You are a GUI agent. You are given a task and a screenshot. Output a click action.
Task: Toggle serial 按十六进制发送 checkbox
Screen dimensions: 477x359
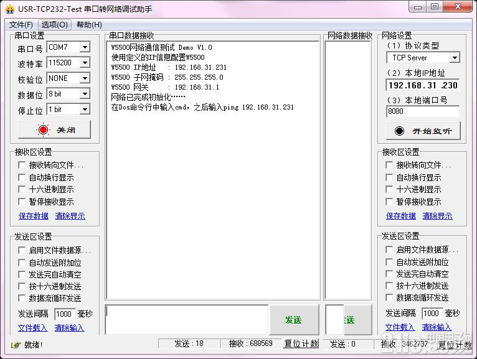pos(22,286)
